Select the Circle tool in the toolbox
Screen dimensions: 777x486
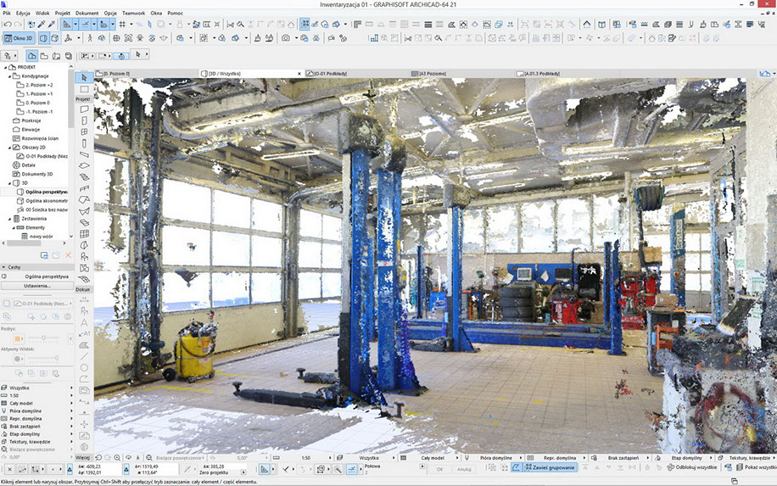pyautogui.click(x=84, y=367)
